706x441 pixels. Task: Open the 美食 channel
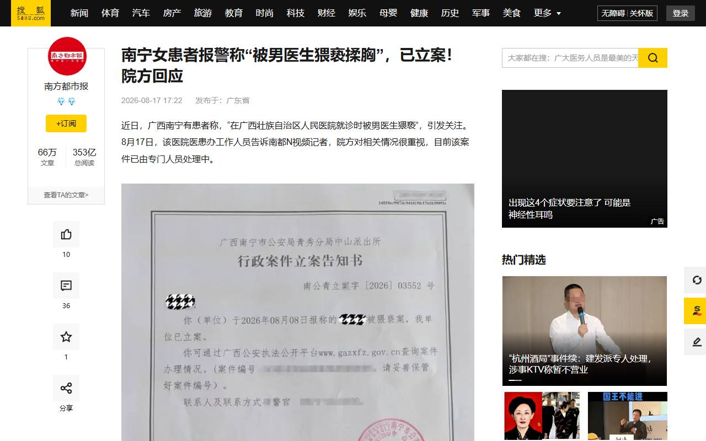(x=512, y=13)
